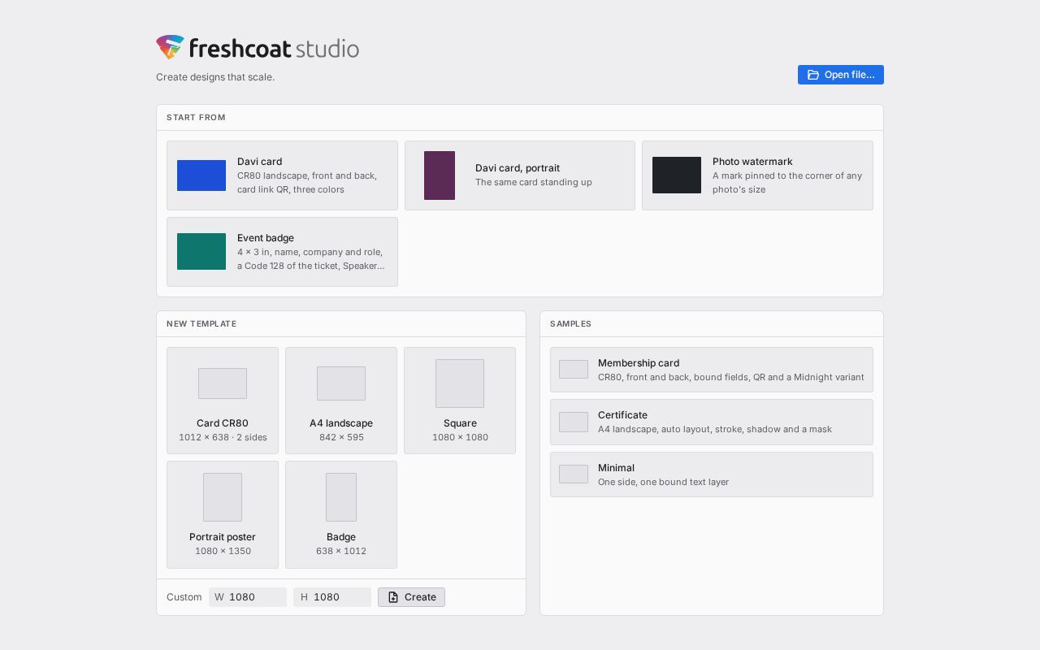Click the "Photo watermark" title text

pyautogui.click(x=752, y=162)
